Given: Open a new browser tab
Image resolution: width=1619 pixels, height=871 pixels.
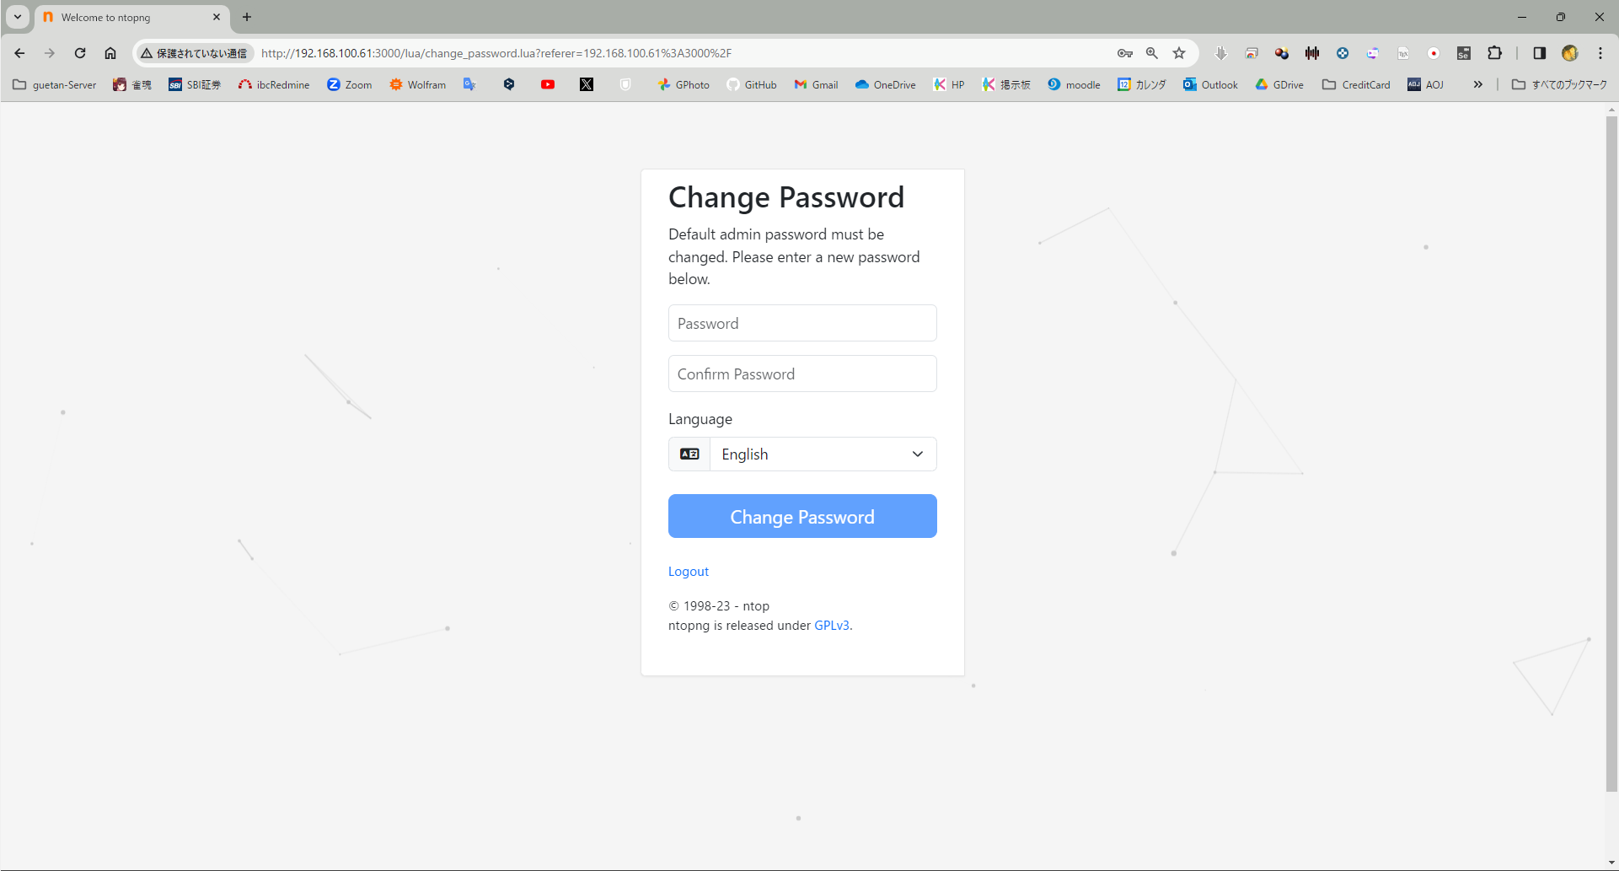Looking at the screenshot, I should point(247,17).
